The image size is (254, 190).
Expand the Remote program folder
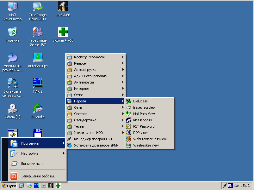96,63
